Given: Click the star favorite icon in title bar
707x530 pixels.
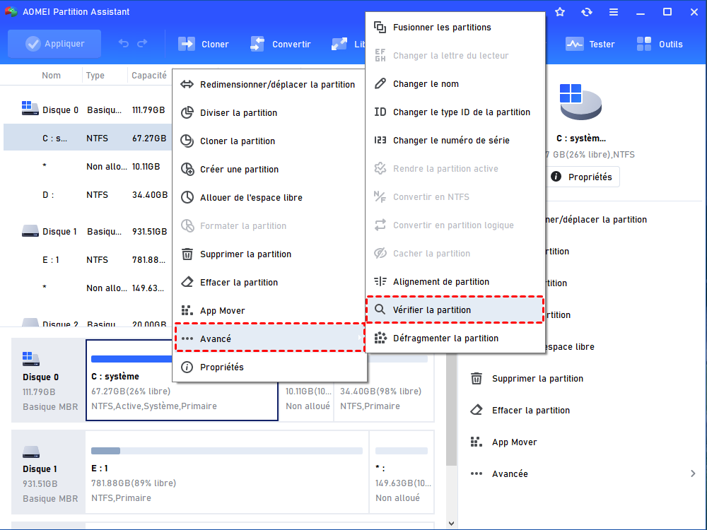Looking at the screenshot, I should [560, 12].
